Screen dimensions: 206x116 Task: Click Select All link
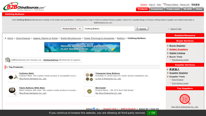pos(143,109)
